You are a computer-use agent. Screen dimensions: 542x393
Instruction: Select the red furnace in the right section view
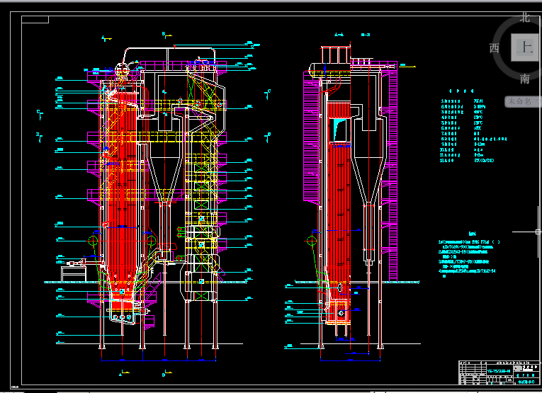(339, 212)
